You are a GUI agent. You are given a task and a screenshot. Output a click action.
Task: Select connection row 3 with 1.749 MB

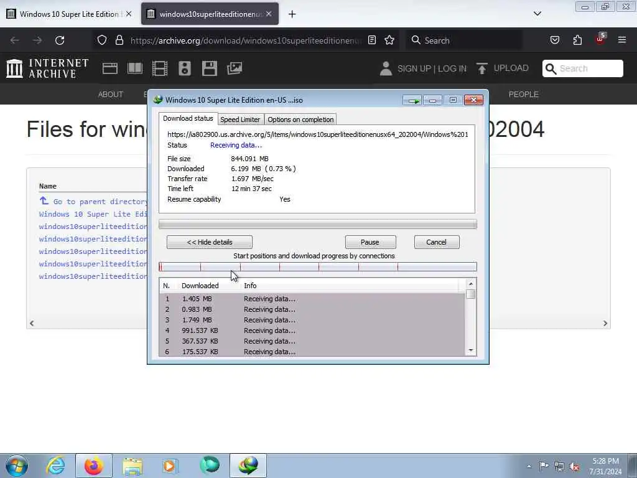pos(312,320)
